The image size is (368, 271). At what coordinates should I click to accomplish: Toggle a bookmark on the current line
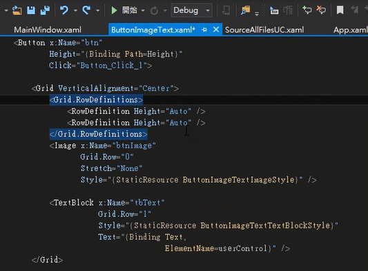(340, 10)
